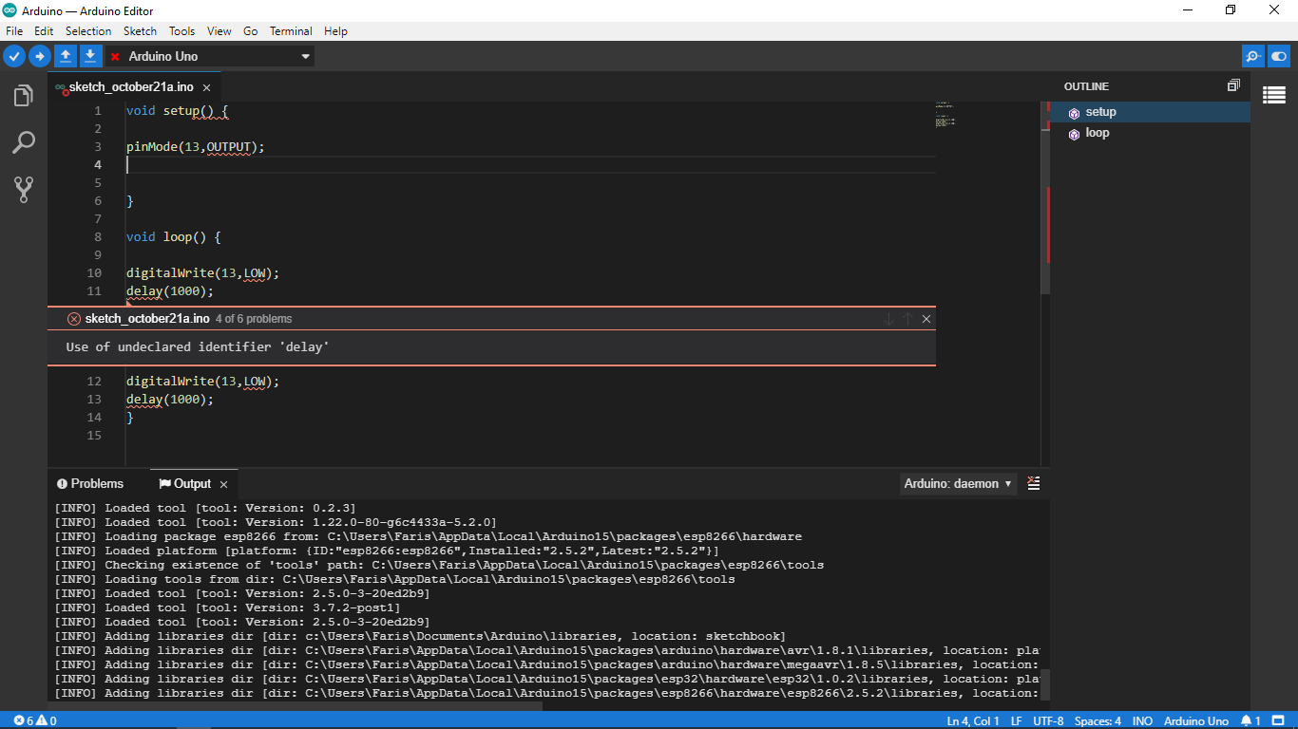Viewport: 1298px width, 729px height.
Task: Click the errors and warnings count in status bar
Action: click(x=35, y=720)
